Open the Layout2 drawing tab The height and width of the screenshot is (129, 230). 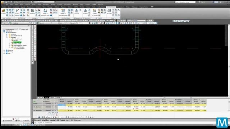[58, 97]
